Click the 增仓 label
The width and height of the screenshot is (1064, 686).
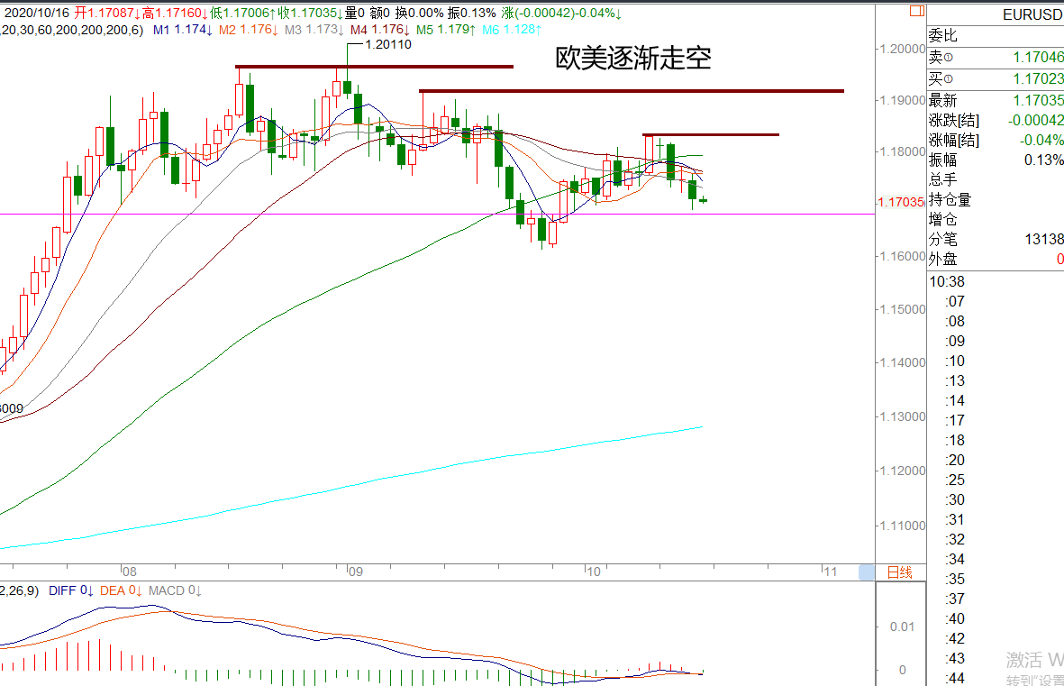tap(942, 219)
